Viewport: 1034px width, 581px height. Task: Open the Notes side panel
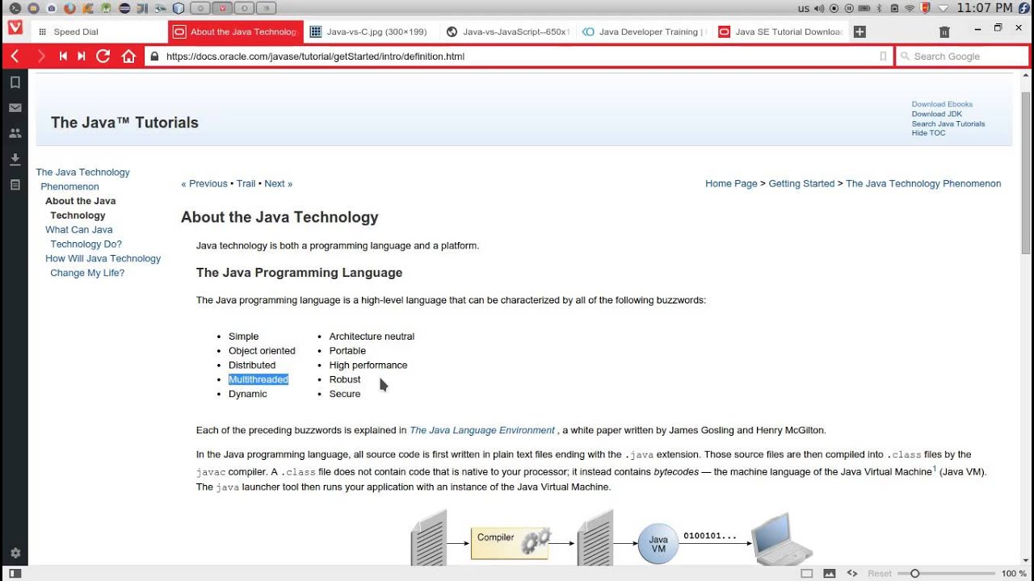tap(15, 185)
